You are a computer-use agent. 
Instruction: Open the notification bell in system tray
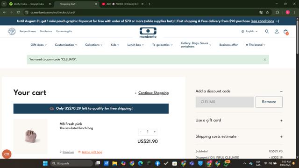coord(294,163)
